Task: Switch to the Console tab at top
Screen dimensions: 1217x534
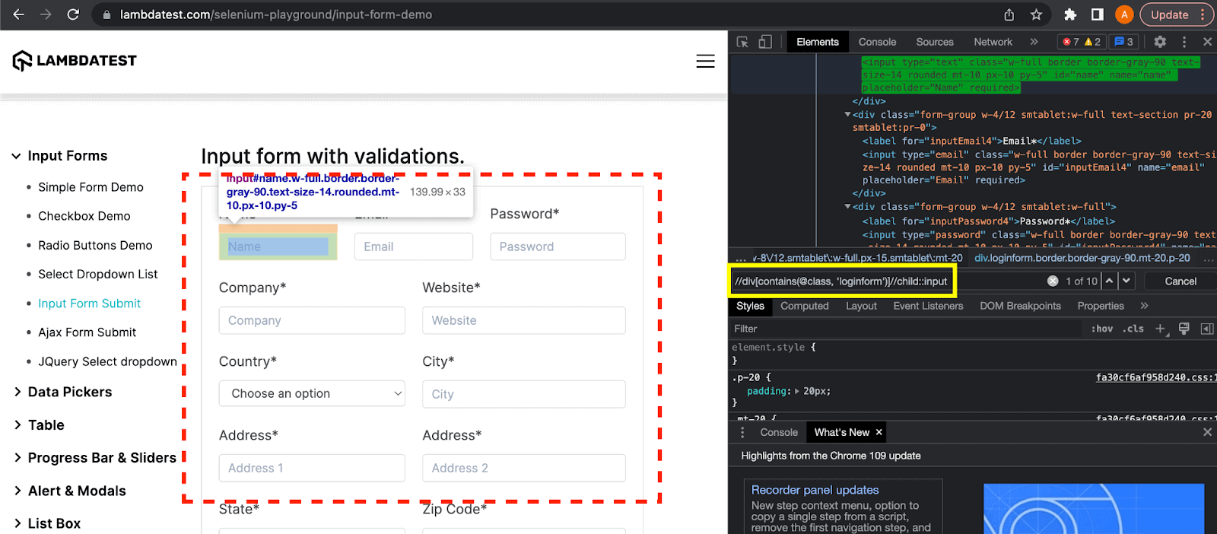Action: click(x=877, y=42)
